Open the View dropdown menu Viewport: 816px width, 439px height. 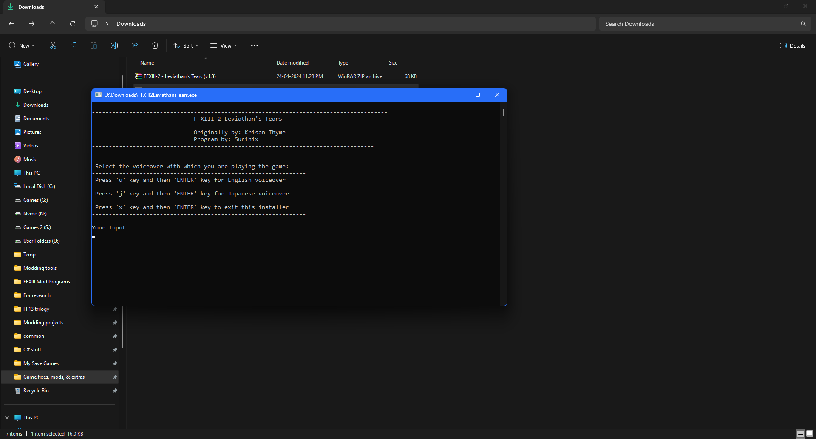pos(224,45)
